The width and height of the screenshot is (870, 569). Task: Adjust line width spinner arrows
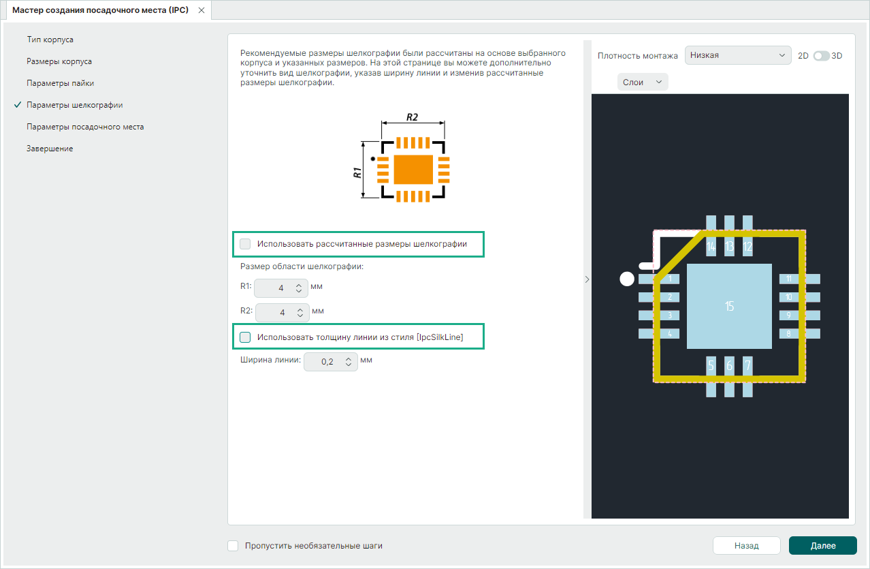(348, 362)
